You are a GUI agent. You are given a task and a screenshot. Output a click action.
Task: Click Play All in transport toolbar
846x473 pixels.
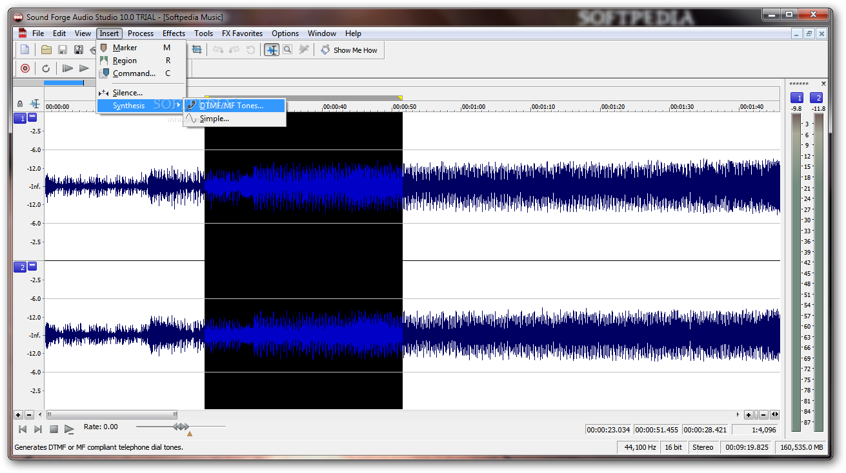pos(68,68)
